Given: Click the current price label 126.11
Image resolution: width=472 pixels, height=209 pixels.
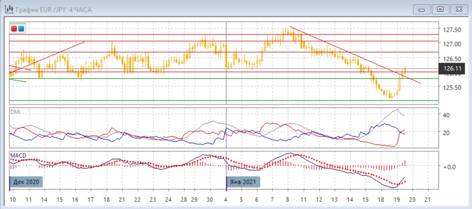Looking at the screenshot, I should click(x=451, y=68).
